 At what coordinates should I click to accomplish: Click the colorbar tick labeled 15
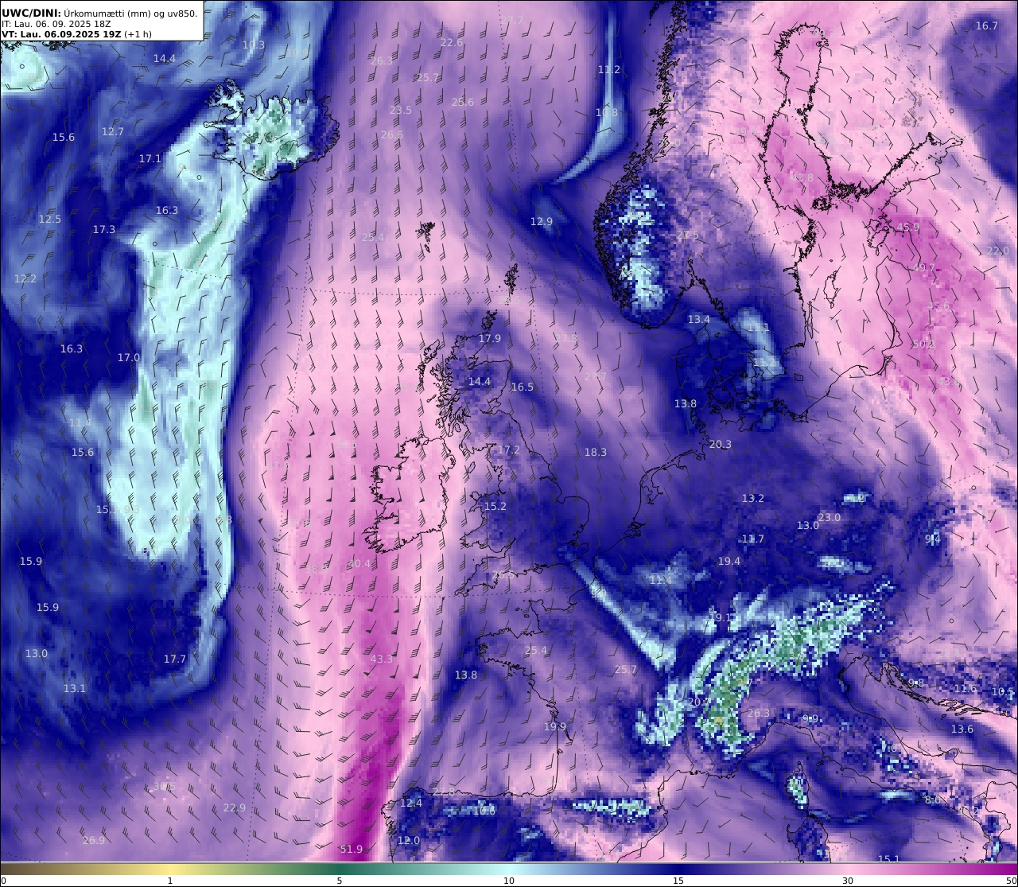pos(678,881)
